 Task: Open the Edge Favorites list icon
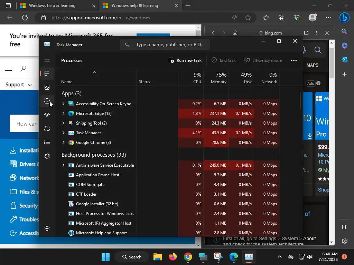(266, 18)
